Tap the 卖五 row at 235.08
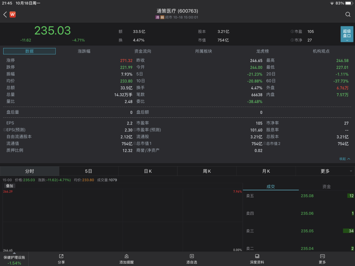Screen dimensions: 355x266 [299, 196]
